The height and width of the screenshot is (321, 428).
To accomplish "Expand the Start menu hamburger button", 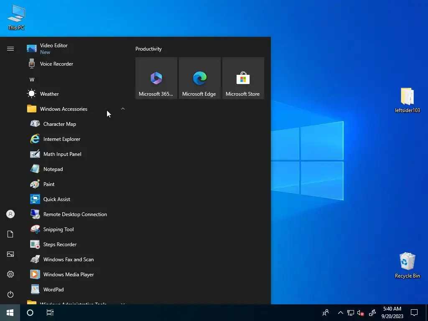I will click(x=10, y=48).
